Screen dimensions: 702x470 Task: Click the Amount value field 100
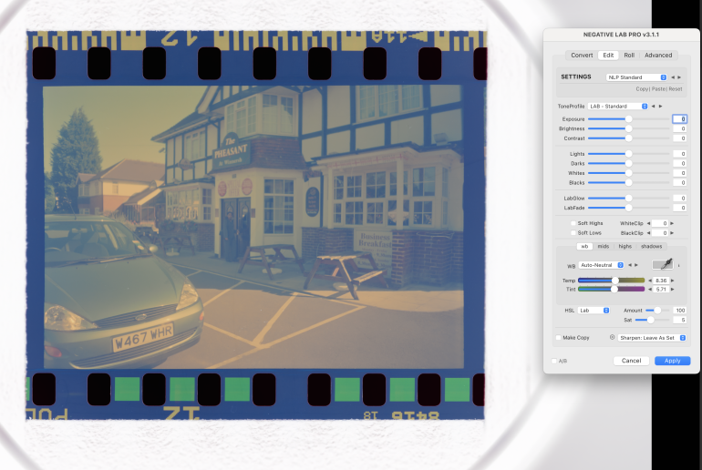pyautogui.click(x=680, y=311)
